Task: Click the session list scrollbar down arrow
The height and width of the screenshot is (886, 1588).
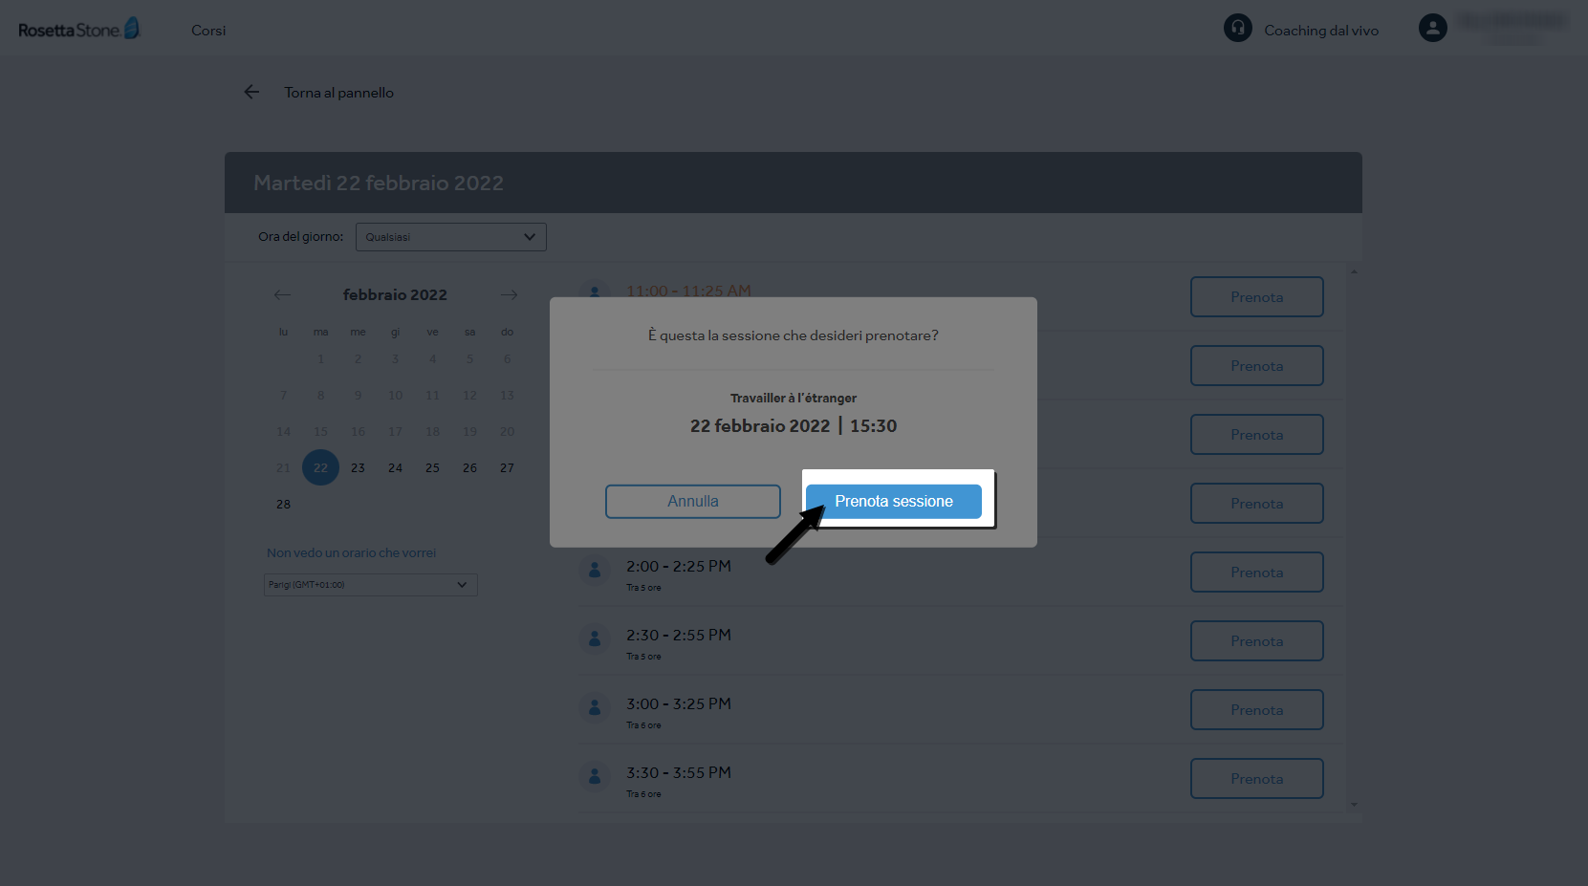Action: click(1354, 805)
